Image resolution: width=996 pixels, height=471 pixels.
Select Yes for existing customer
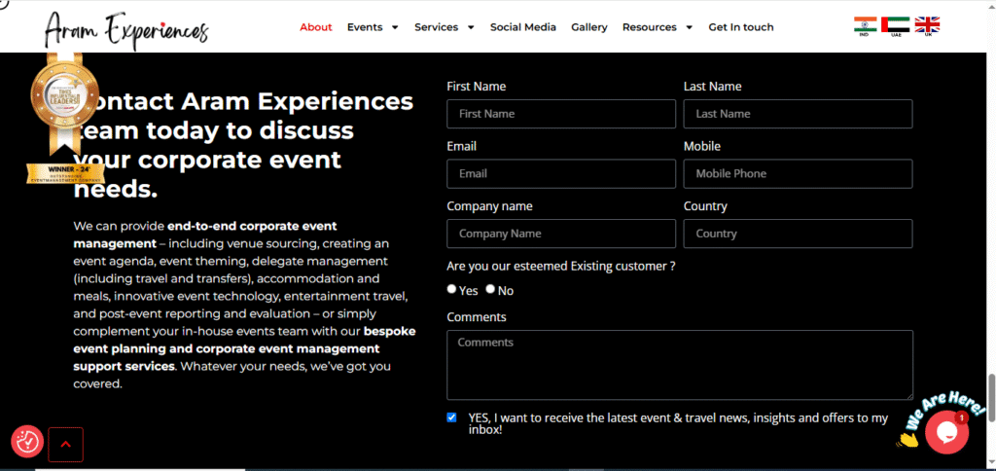(452, 289)
